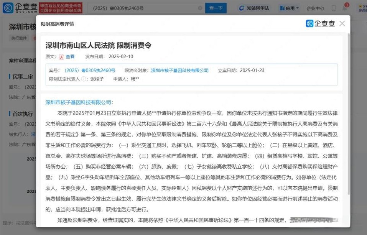Screen dimensions: 367x235
Task: Clear the search box with the X icon
Action: tap(200, 8)
